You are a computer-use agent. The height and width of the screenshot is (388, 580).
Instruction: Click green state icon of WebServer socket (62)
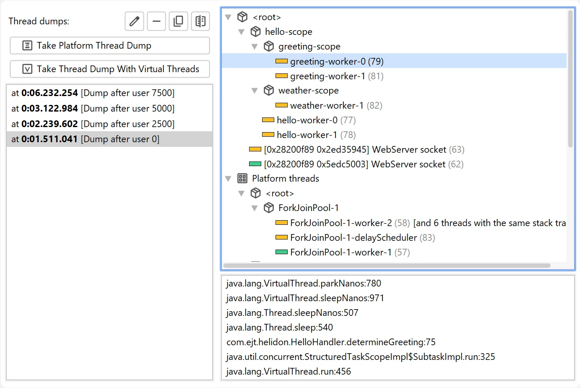click(x=255, y=164)
